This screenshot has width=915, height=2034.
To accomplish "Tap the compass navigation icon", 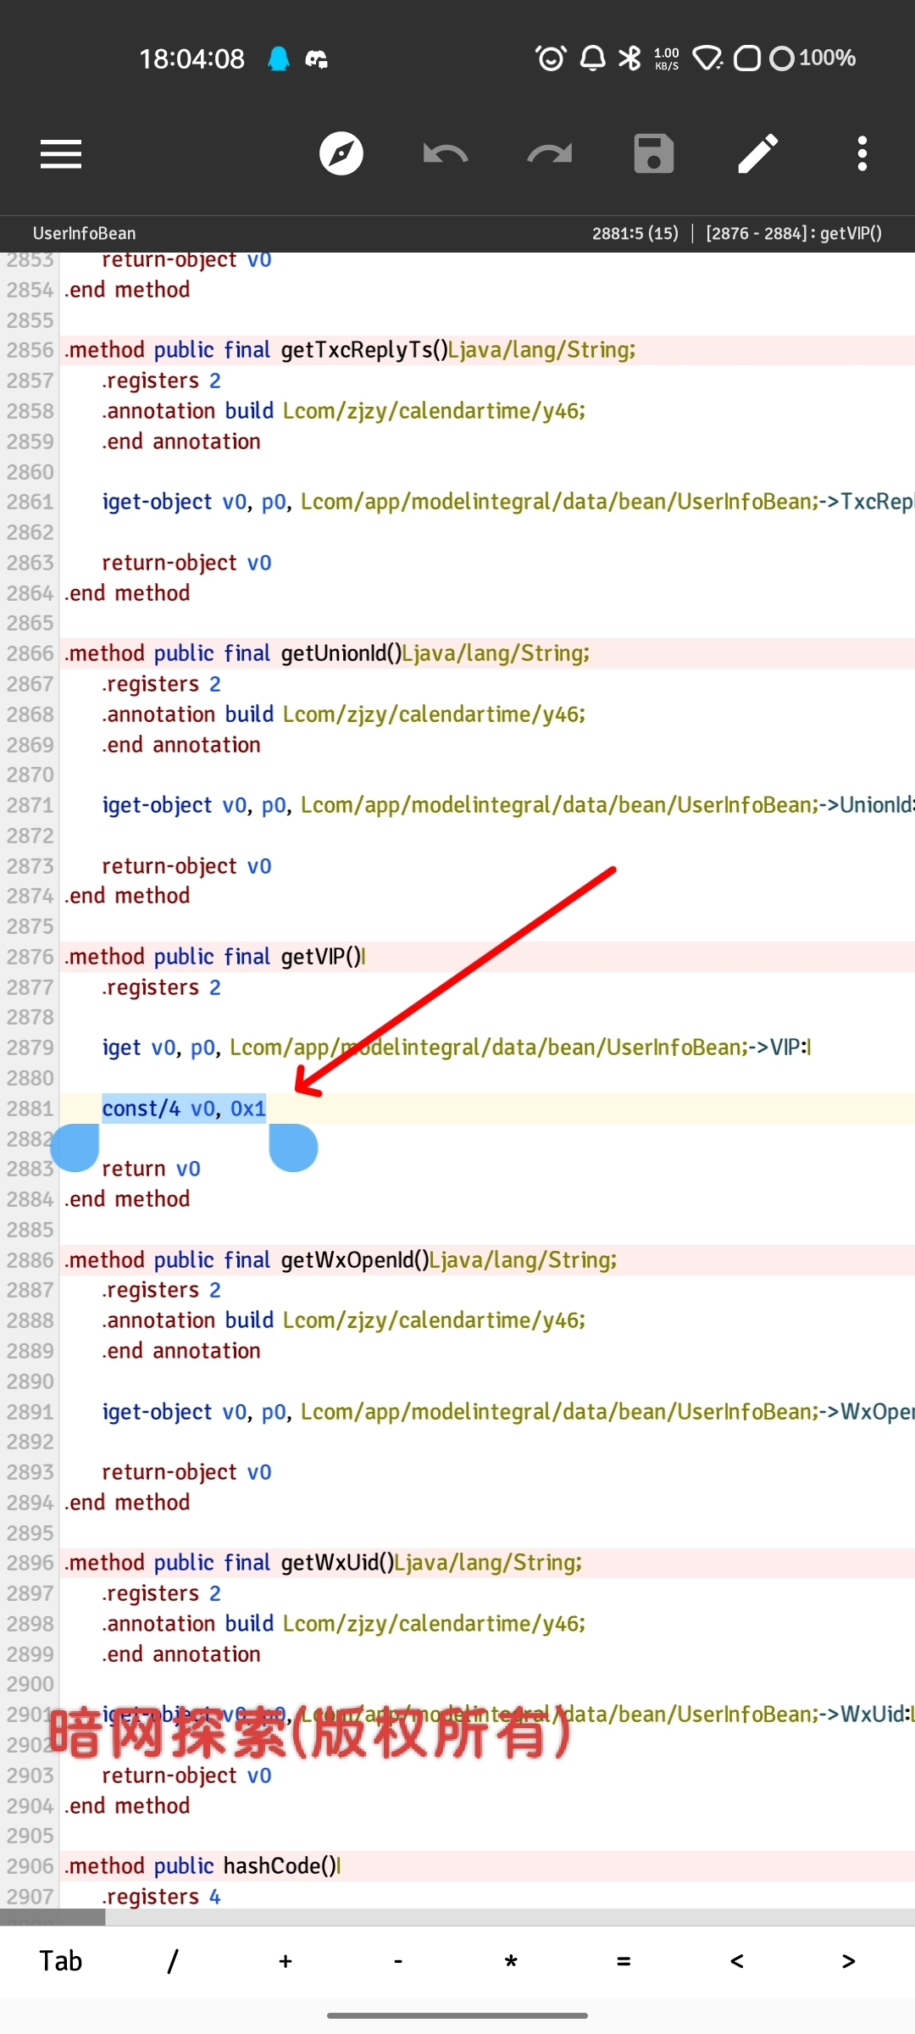I will pyautogui.click(x=341, y=154).
